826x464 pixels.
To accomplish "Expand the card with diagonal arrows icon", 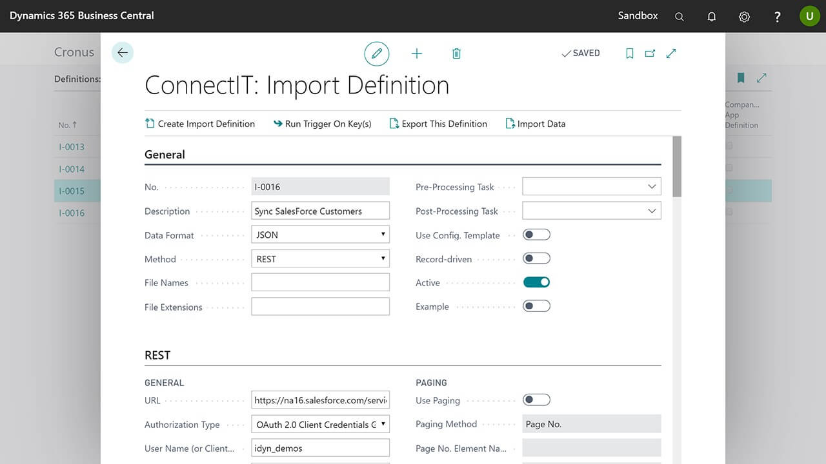I will 671,53.
